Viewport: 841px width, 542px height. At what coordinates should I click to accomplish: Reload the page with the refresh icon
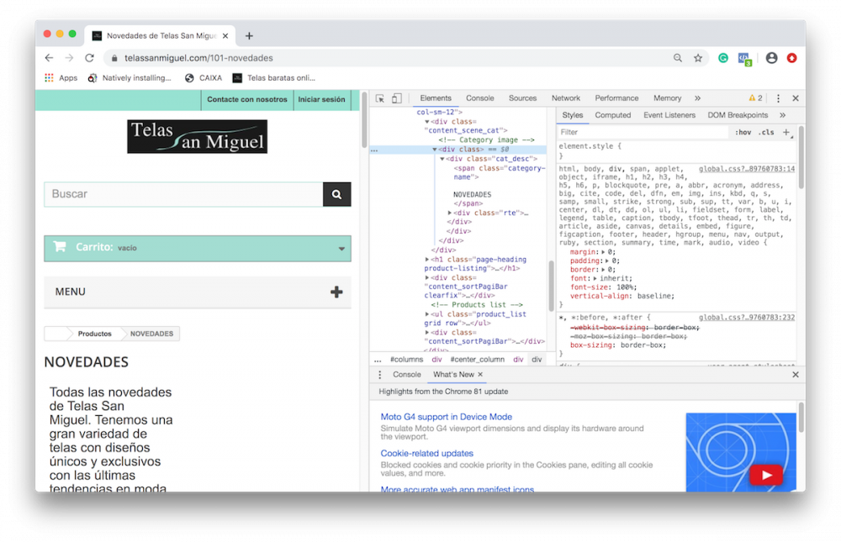click(x=90, y=58)
